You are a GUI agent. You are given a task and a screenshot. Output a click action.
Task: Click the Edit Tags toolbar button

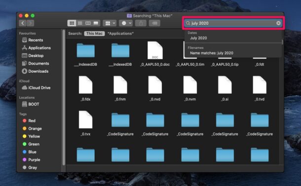(154, 23)
